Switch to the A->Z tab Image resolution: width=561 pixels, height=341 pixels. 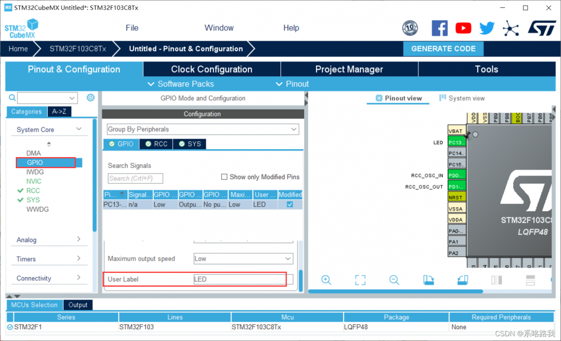59,112
